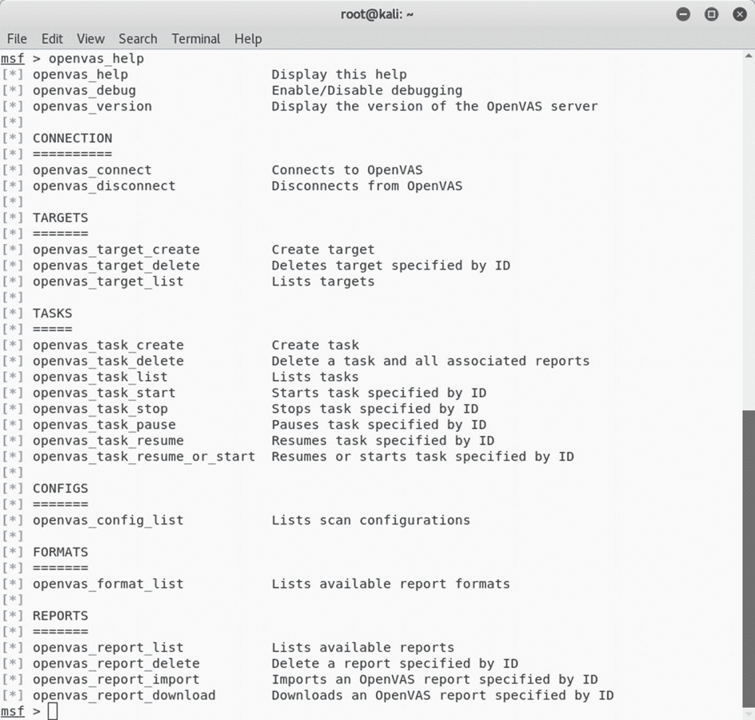The width and height of the screenshot is (755, 720).
Task: Open the Edit menu
Action: click(x=52, y=39)
